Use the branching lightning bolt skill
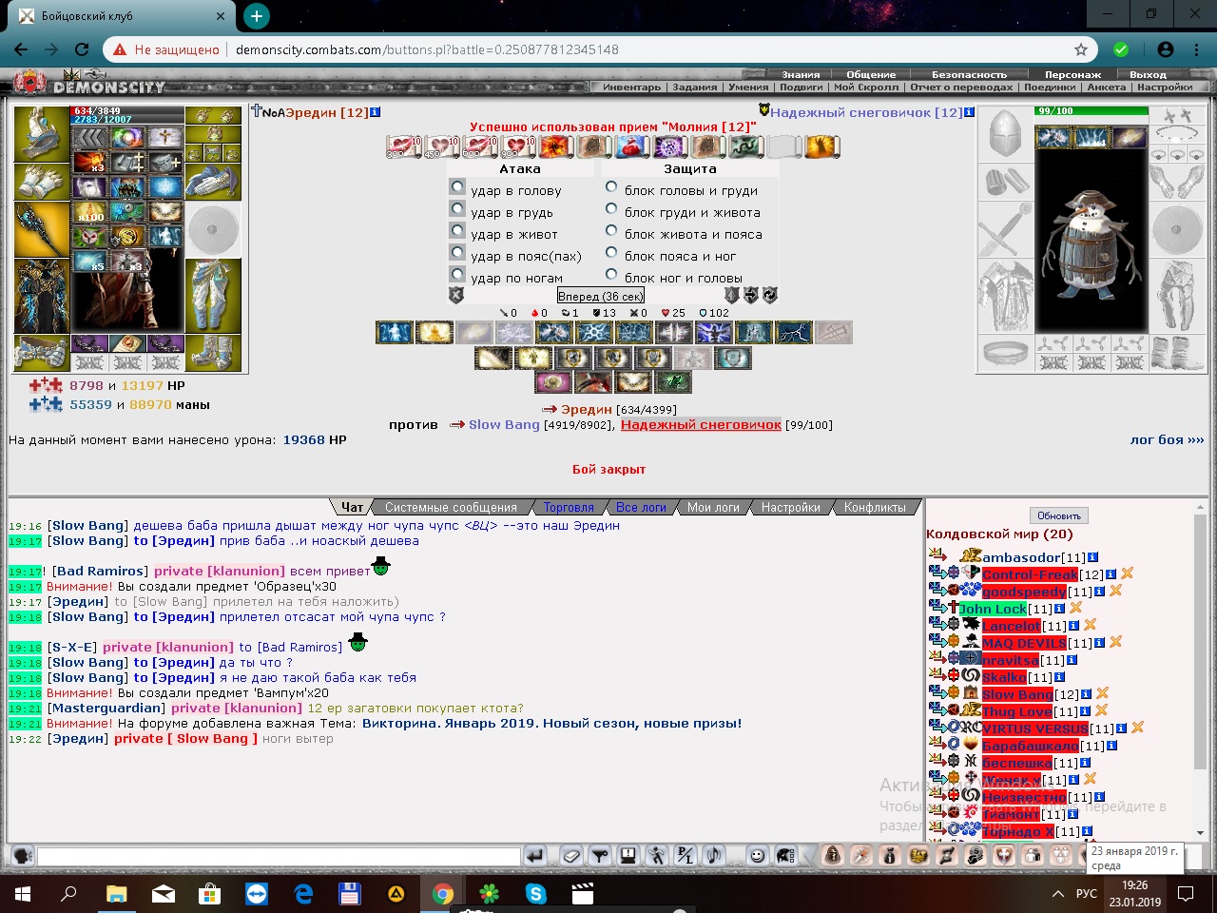 (794, 332)
